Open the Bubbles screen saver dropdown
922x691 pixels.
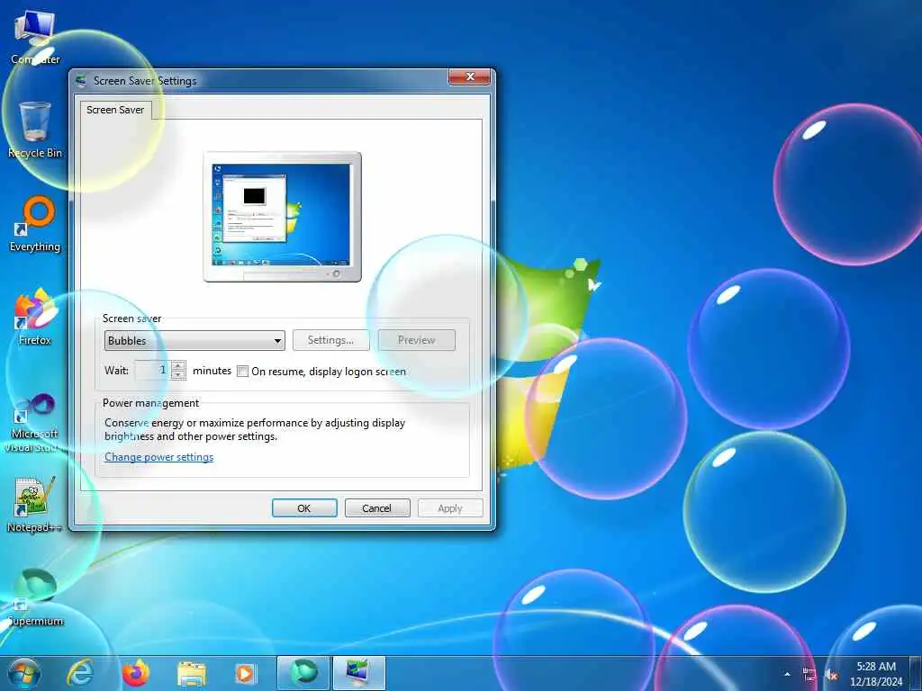click(x=194, y=341)
